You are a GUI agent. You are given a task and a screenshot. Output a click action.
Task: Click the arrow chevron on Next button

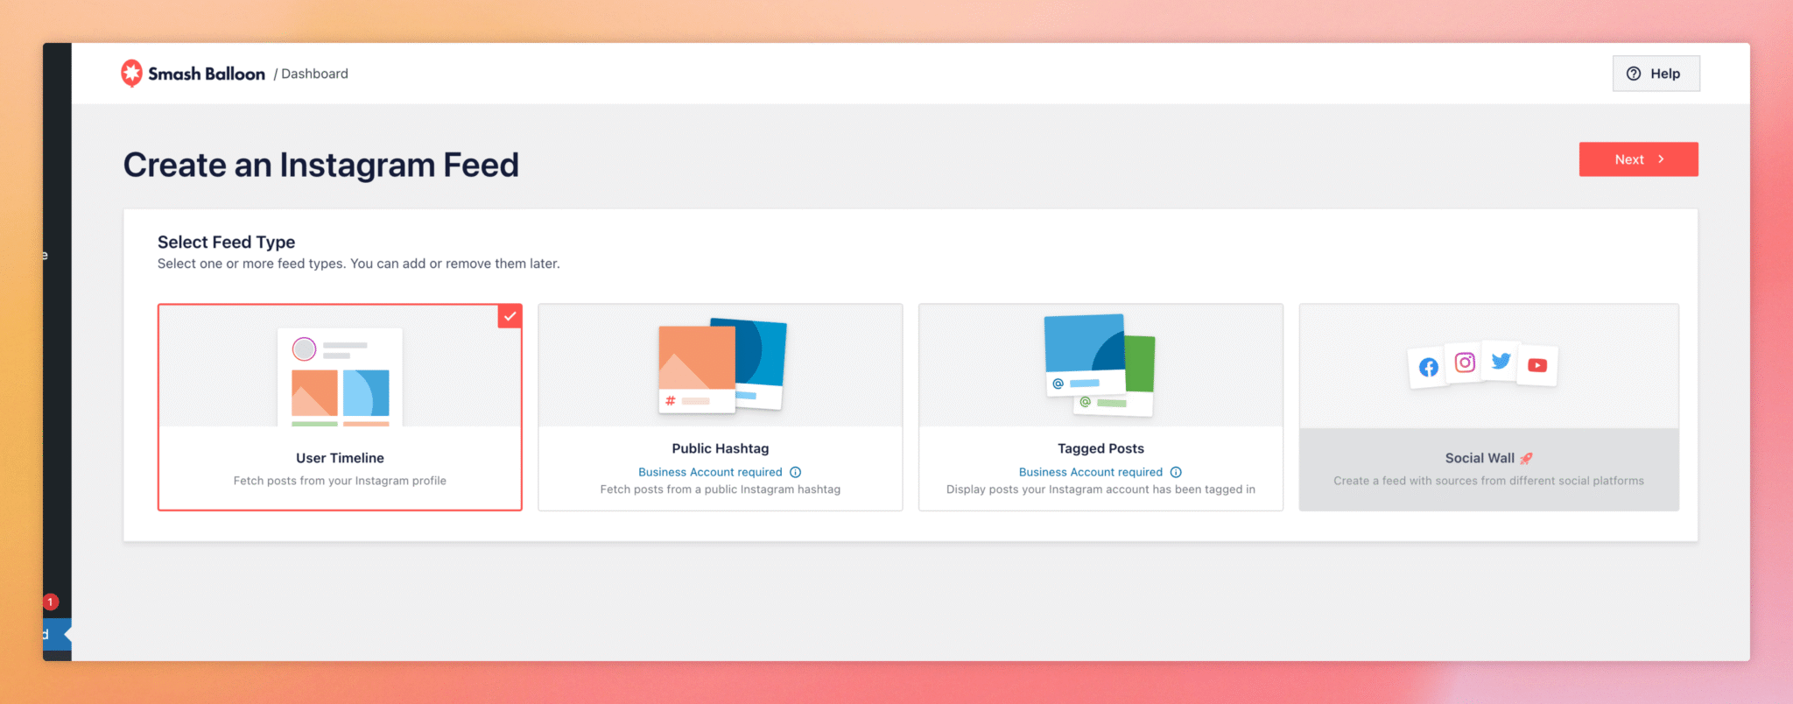pos(1661,159)
